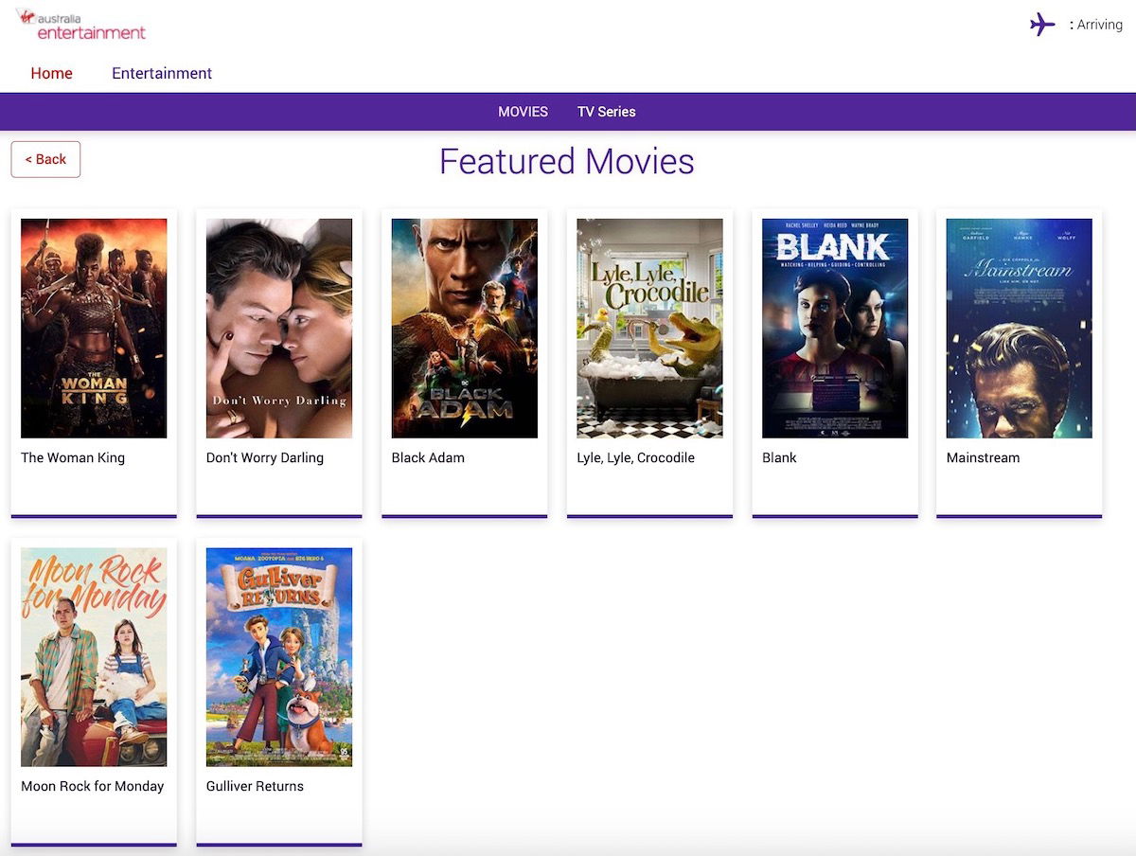
Task: Click the title text 'Moon Rock for Monday'
Action: click(x=93, y=786)
